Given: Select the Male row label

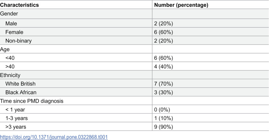Looking at the screenshot, I should tap(11, 24).
